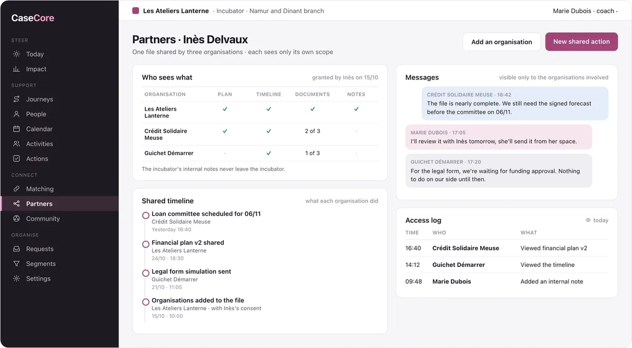
Task: Click the 09:48 time in Access log
Action: pyautogui.click(x=413, y=282)
